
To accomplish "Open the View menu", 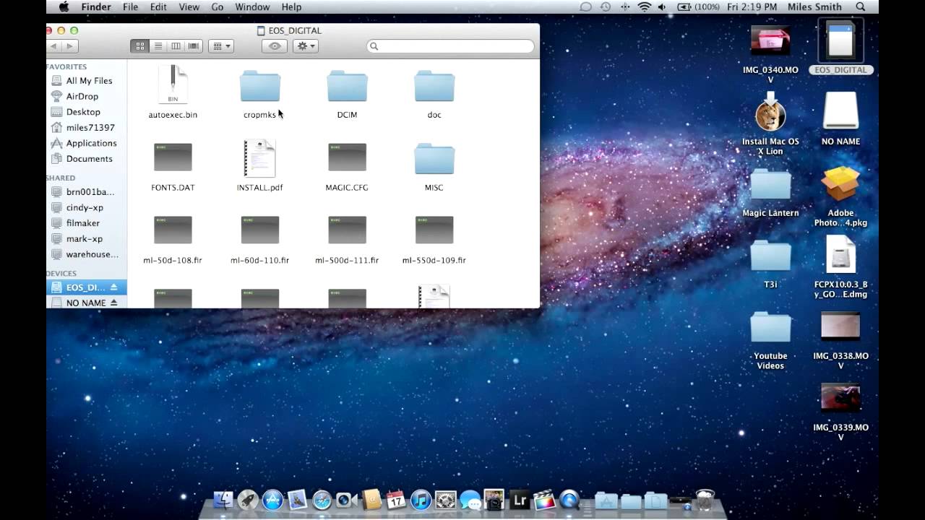I will tap(189, 6).
